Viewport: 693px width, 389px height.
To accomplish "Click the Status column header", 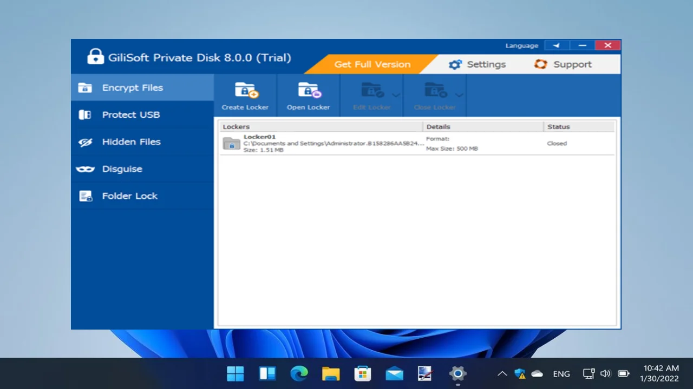I will [x=579, y=126].
